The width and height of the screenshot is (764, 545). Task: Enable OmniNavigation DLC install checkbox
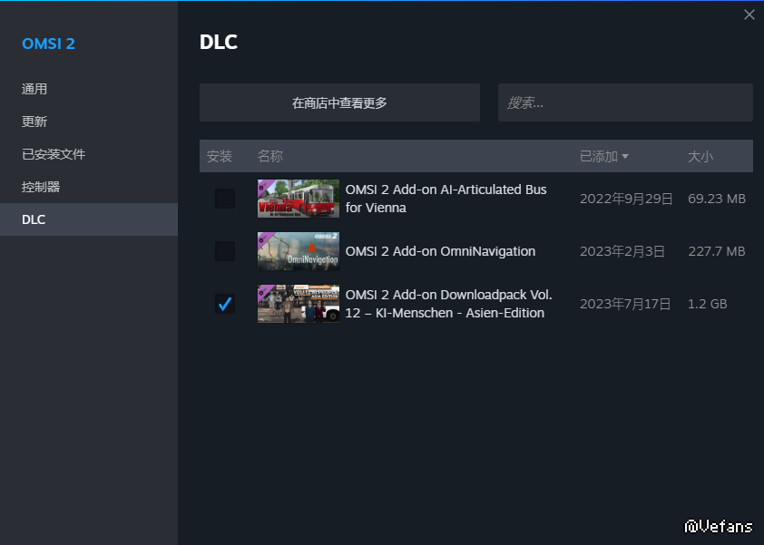tap(225, 251)
